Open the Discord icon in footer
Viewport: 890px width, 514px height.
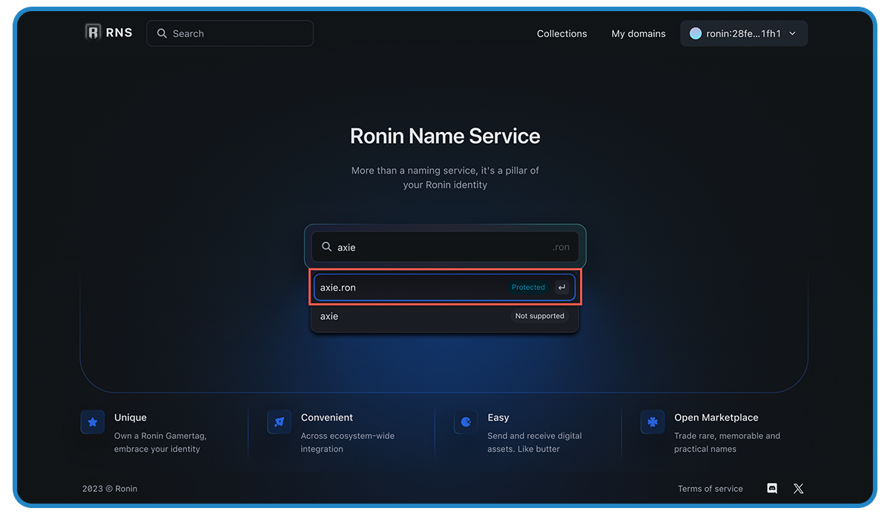pyautogui.click(x=772, y=489)
